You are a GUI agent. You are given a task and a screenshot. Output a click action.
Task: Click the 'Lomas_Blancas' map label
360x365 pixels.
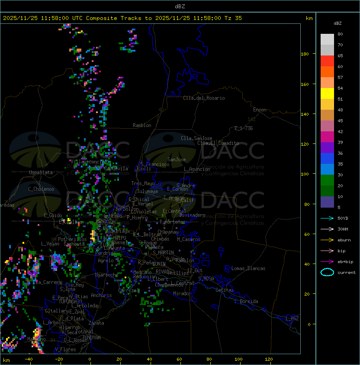[x=248, y=268]
